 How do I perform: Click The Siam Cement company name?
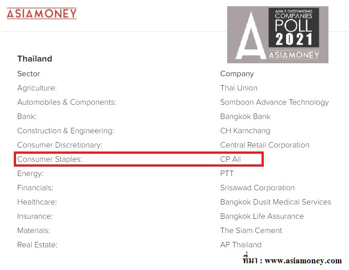(x=251, y=230)
